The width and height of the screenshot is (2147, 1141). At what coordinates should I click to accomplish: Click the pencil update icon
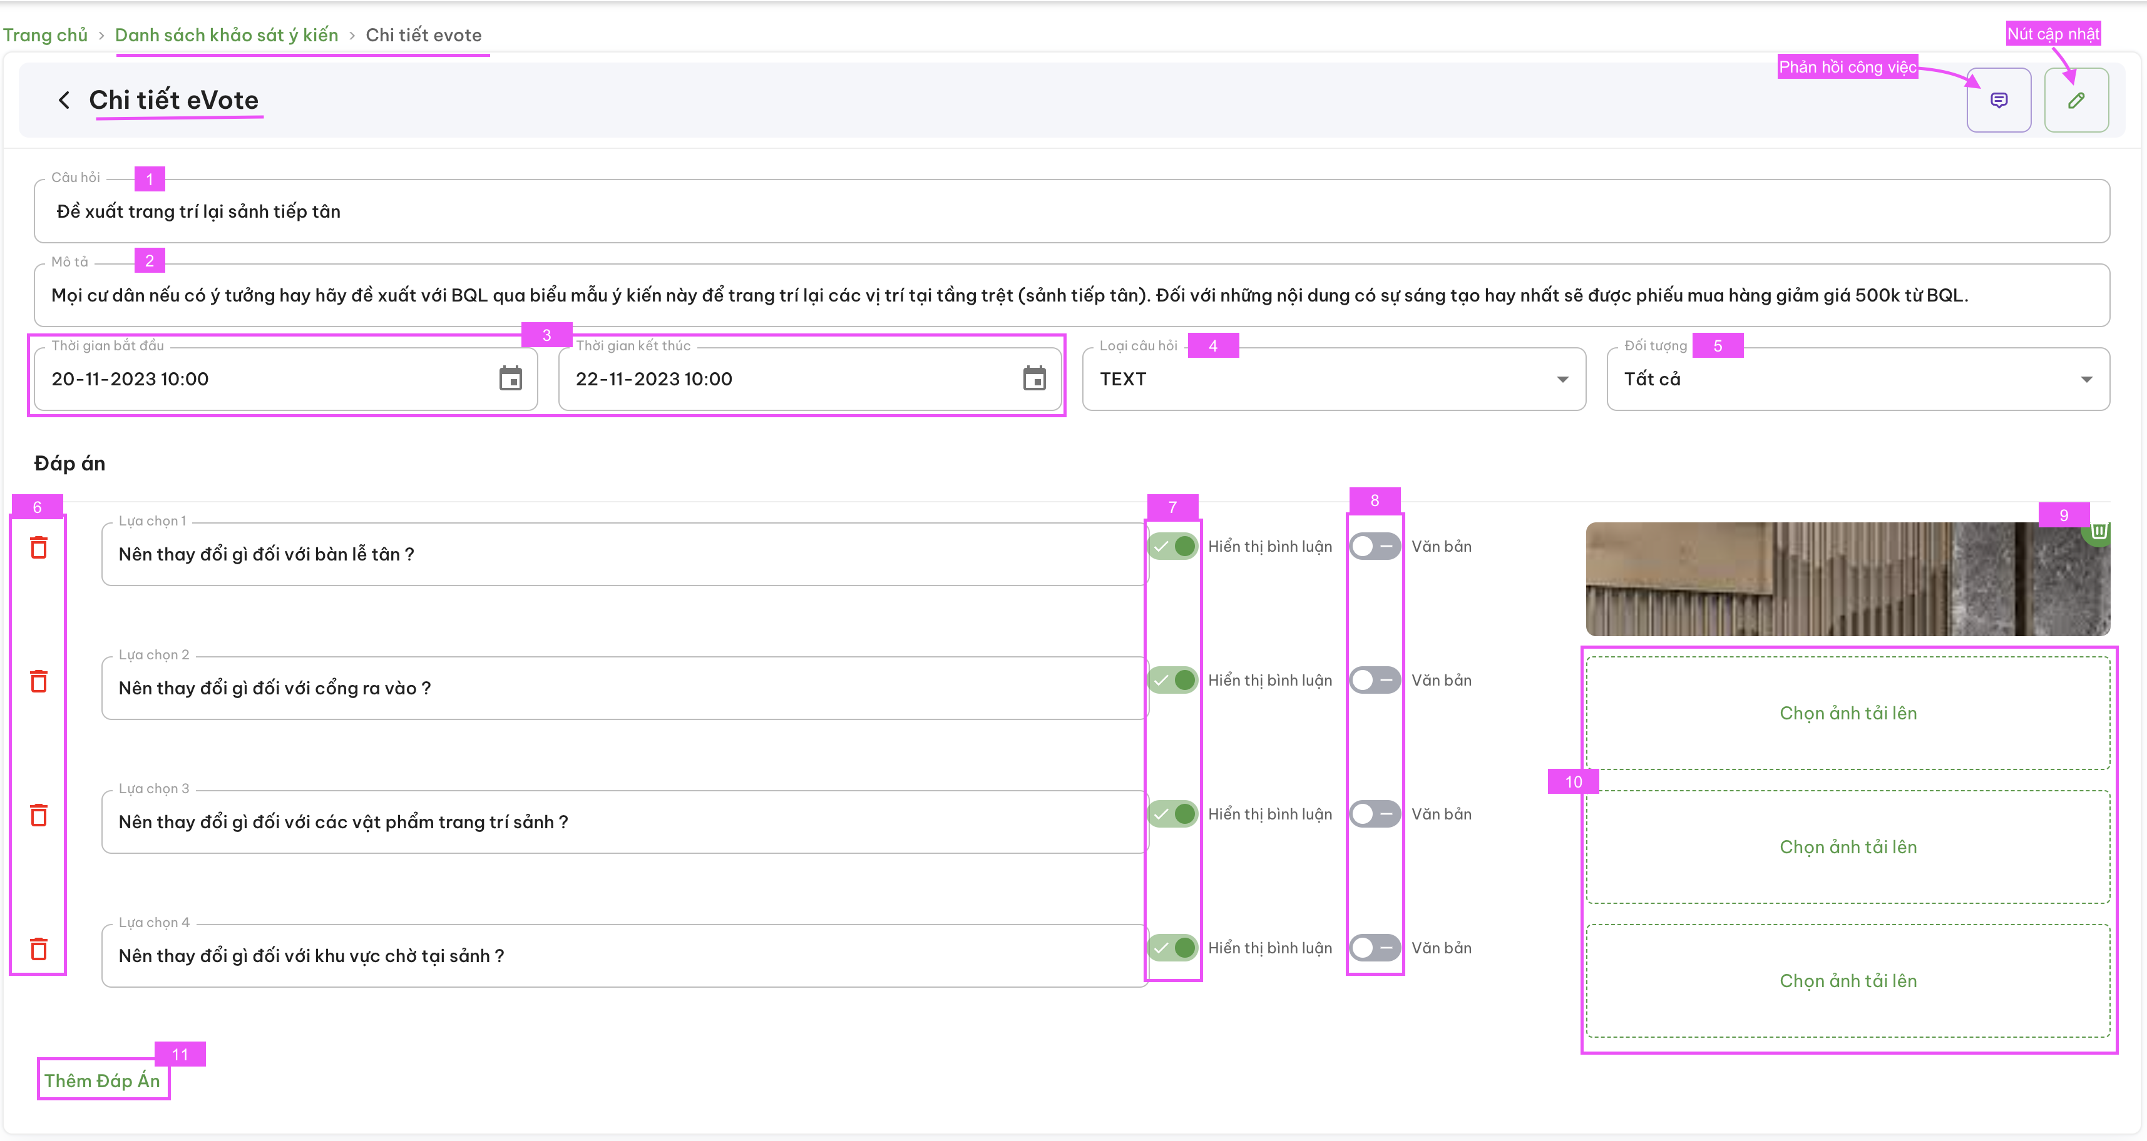[2076, 100]
